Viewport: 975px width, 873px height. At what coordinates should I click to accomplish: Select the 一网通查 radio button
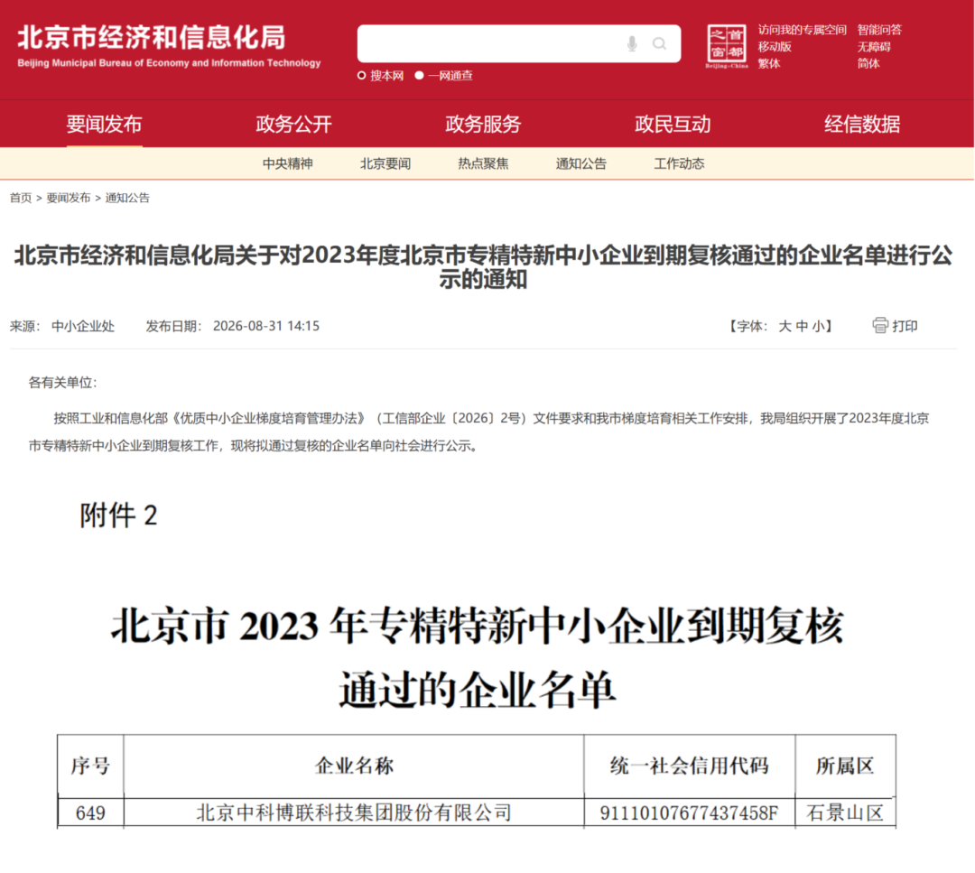click(419, 76)
